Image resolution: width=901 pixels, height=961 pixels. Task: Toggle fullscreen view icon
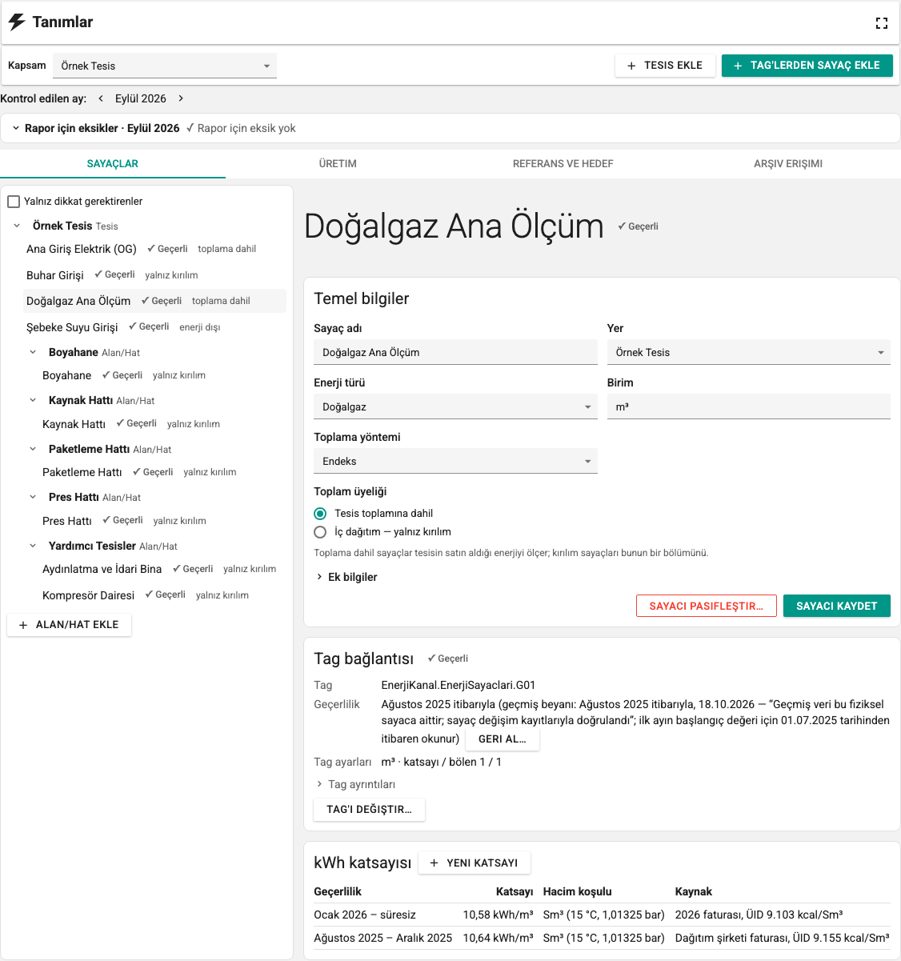tap(882, 23)
